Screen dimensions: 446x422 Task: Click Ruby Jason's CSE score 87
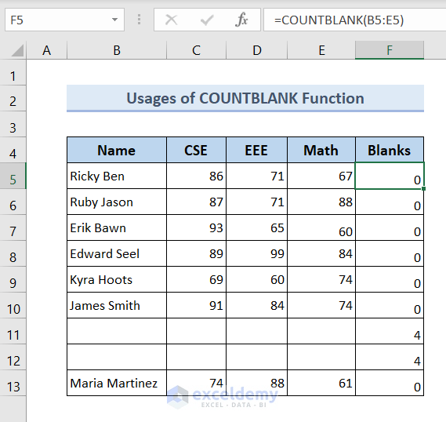(196, 202)
